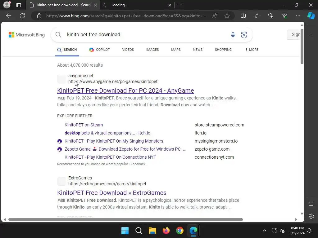Screen dimensions: 318x238
Task: Open Edge Settings and more menu
Action: point(298,16)
